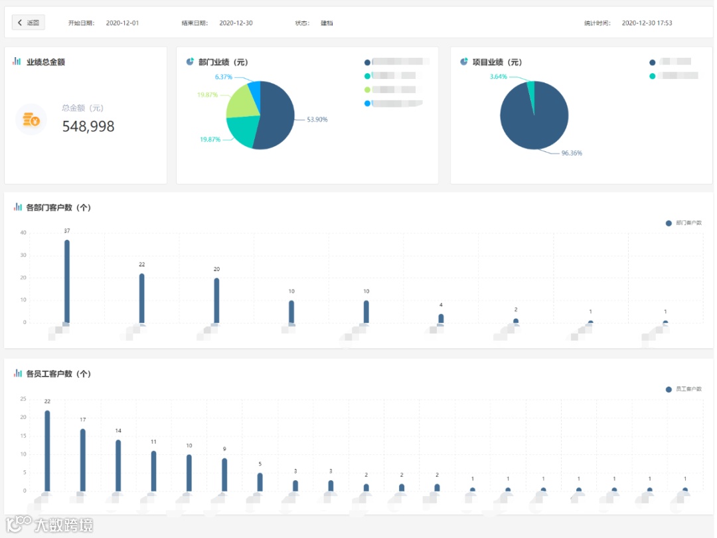Click the employee bar labeled 14

[x=118, y=465]
